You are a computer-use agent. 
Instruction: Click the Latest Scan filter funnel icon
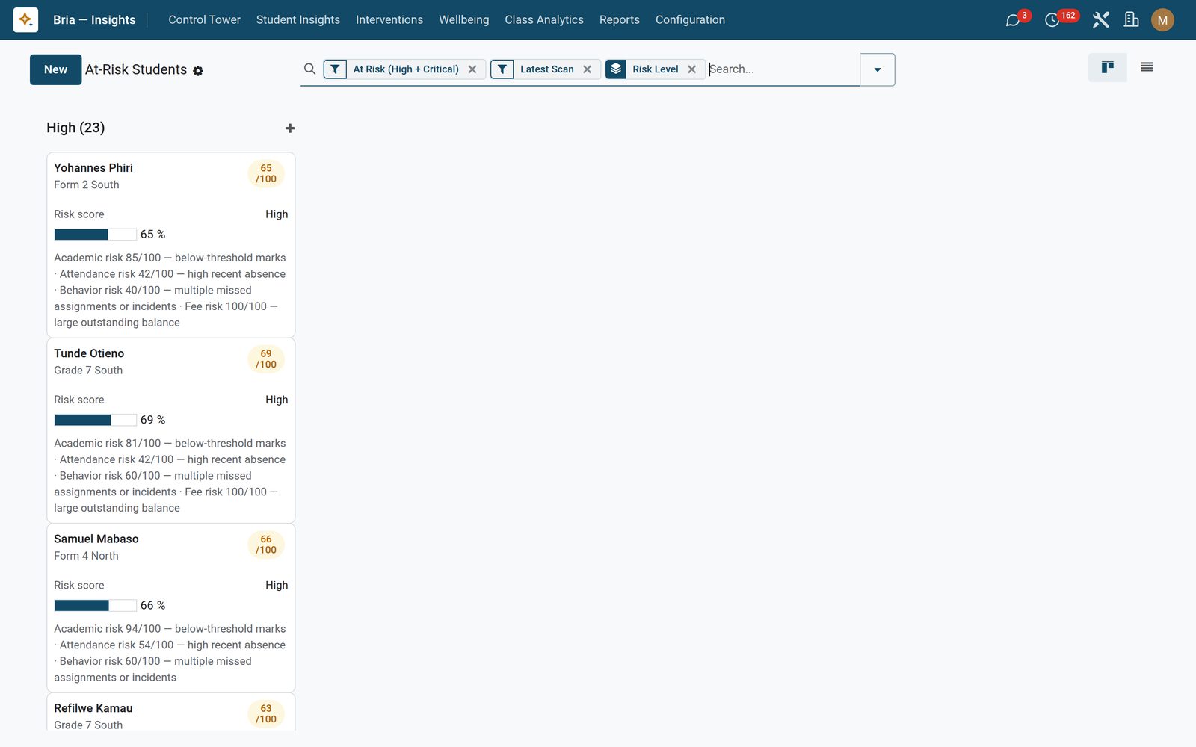(x=502, y=69)
